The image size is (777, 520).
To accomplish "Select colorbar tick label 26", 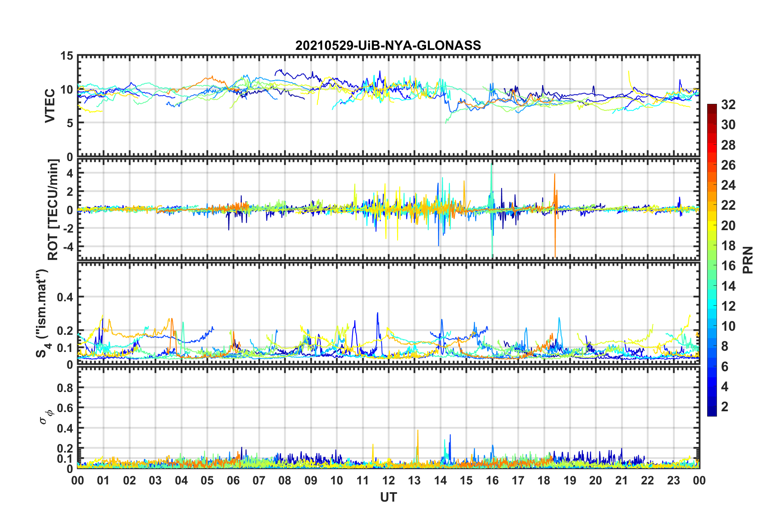I will click(728, 165).
